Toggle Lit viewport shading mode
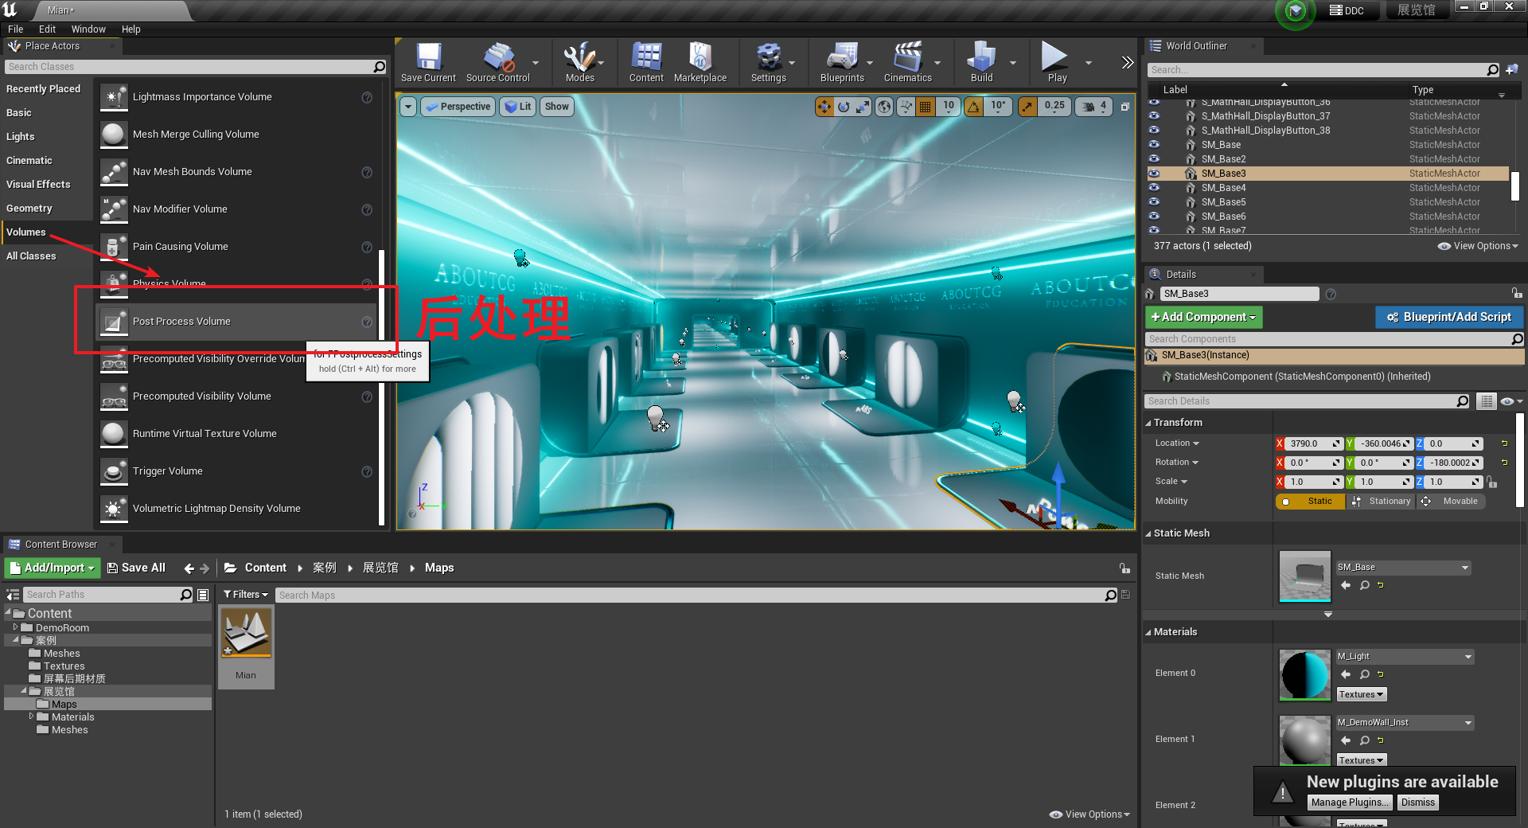This screenshot has height=828, width=1528. pyautogui.click(x=517, y=106)
